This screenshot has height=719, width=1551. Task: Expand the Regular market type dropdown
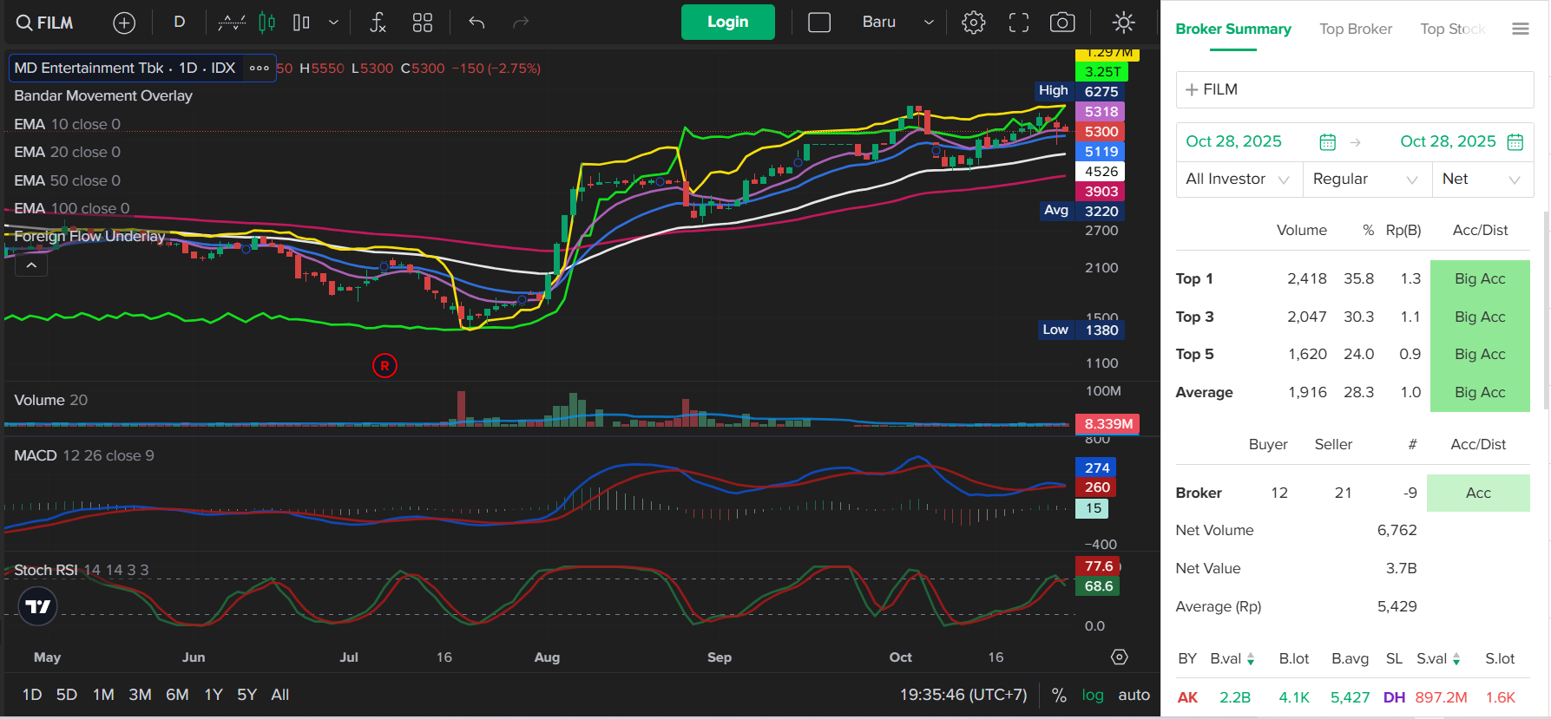pyautogui.click(x=1365, y=180)
